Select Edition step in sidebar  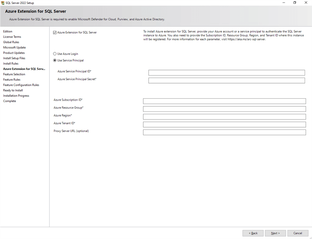(x=8, y=32)
